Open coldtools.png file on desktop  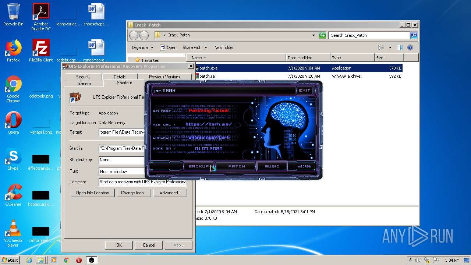click(x=41, y=91)
